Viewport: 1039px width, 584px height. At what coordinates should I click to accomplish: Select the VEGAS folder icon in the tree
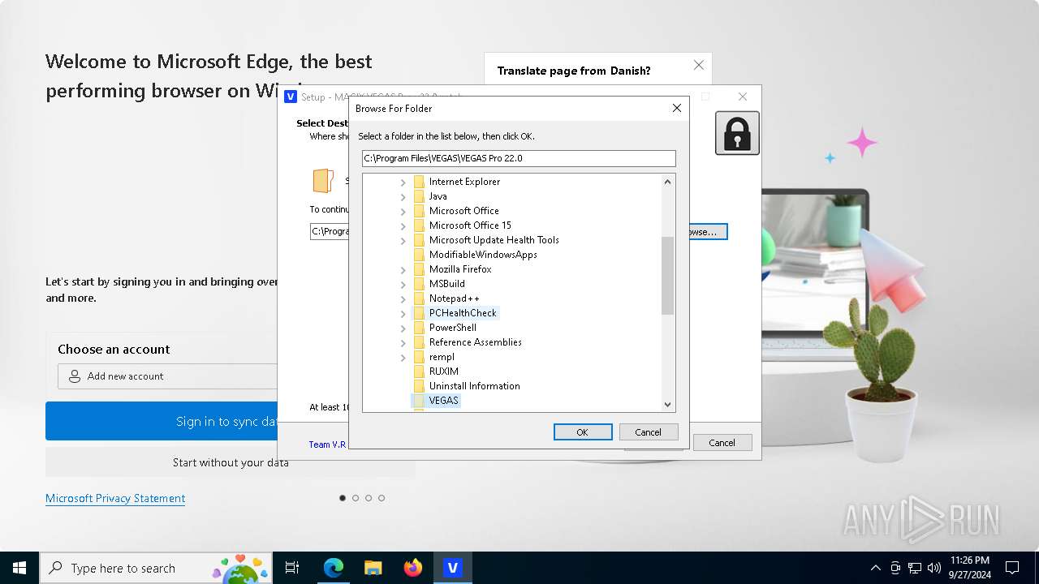(x=419, y=401)
